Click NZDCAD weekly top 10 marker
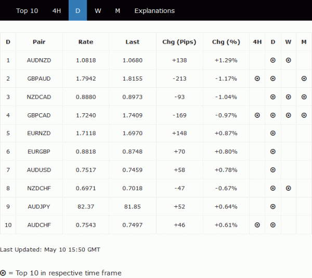Image resolution: width=312 pixels, height=278 pixels. click(x=288, y=97)
